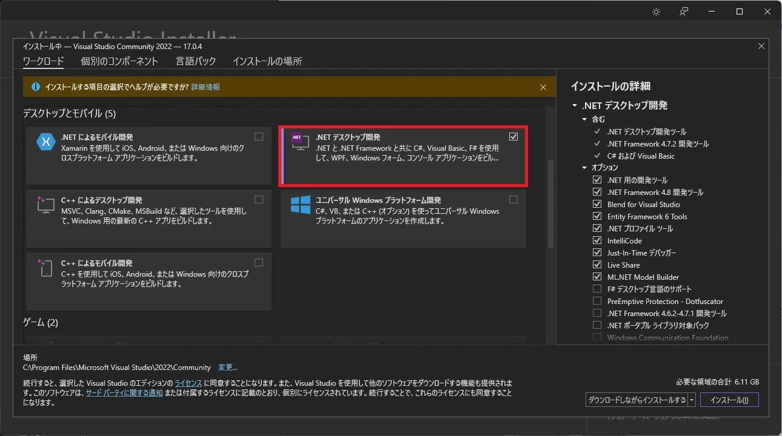Click the C++ desktop development icon
The width and height of the screenshot is (782, 436).
46,206
